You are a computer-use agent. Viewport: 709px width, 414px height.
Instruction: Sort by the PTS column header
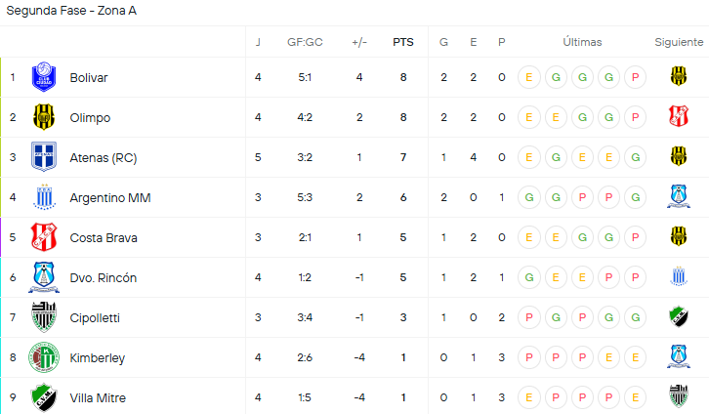(403, 42)
